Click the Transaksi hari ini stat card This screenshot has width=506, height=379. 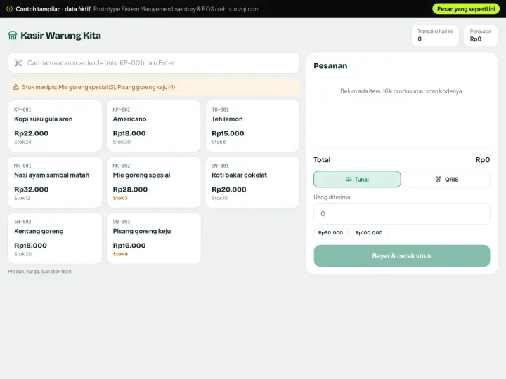[x=435, y=36]
